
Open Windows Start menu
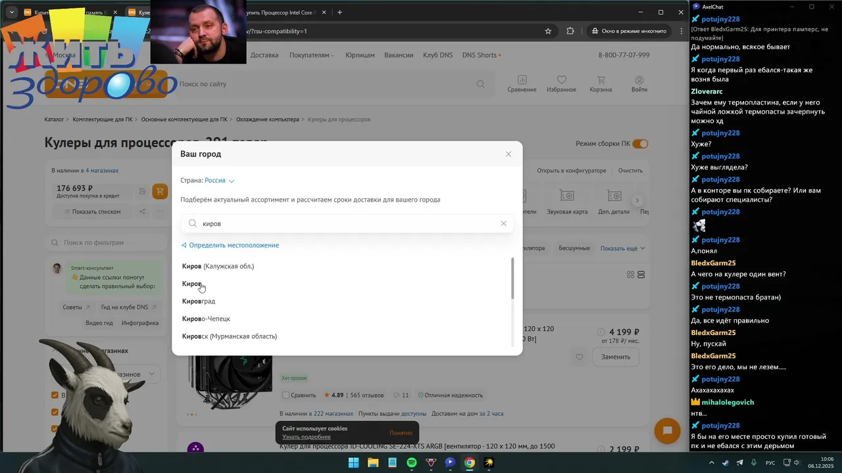tap(353, 462)
